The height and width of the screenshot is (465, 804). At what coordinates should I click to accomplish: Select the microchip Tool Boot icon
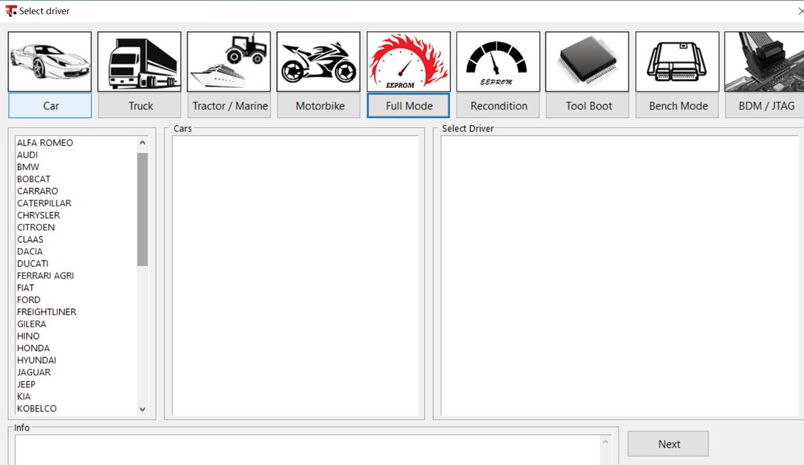[588, 62]
